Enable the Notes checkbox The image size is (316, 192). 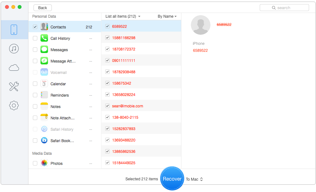(x=35, y=106)
